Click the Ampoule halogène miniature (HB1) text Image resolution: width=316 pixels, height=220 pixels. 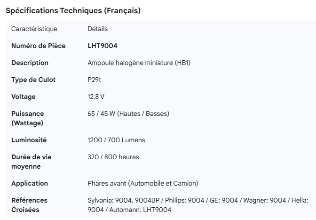tap(139, 63)
